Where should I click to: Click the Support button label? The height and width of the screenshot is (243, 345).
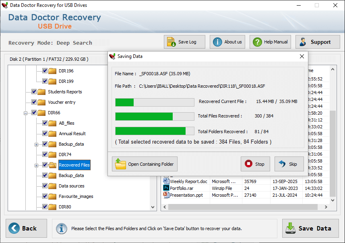(320, 42)
